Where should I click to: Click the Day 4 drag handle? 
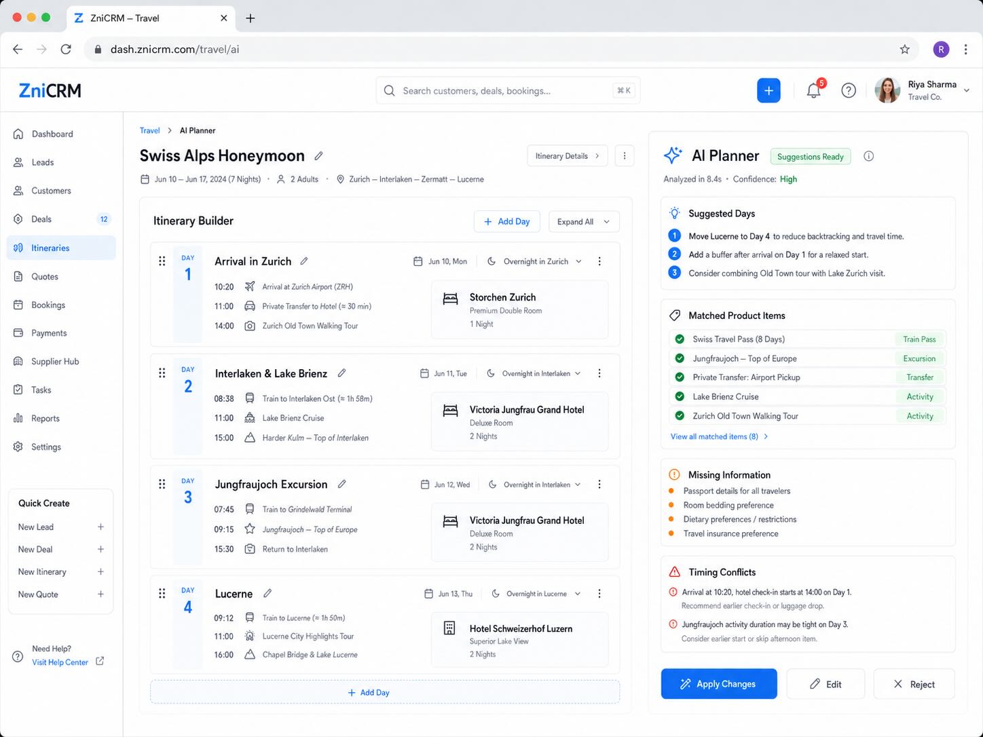pyautogui.click(x=162, y=594)
